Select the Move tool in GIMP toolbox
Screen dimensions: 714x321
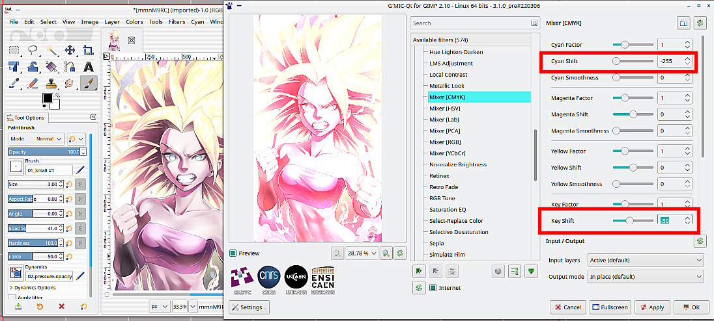[x=70, y=50]
